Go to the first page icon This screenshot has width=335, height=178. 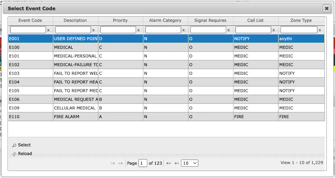click(113, 163)
